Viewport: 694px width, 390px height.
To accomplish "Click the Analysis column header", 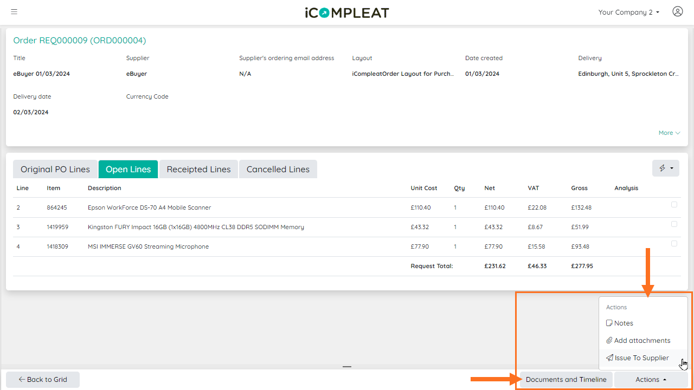I will [x=626, y=188].
